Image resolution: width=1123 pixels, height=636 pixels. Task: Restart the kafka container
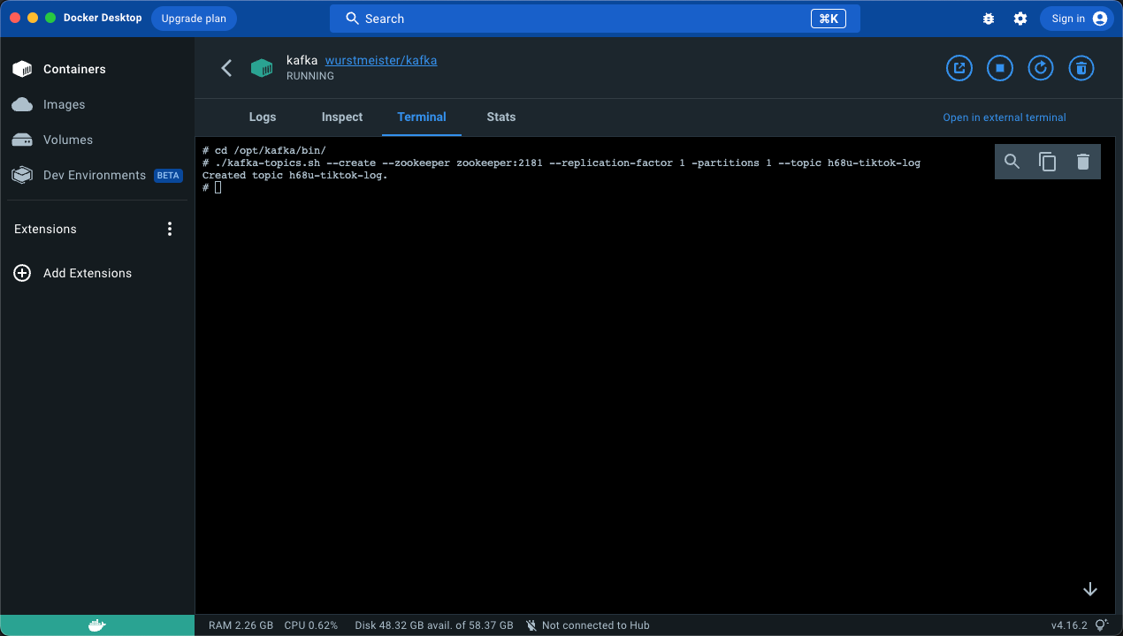coord(1041,68)
